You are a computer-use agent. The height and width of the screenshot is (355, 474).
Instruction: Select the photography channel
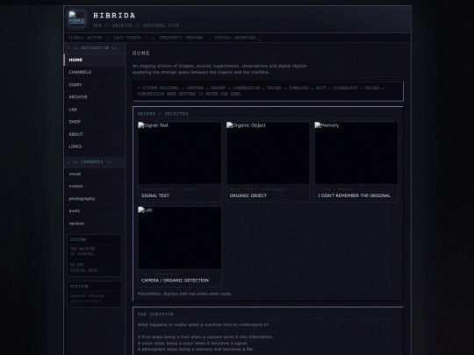[x=95, y=199]
